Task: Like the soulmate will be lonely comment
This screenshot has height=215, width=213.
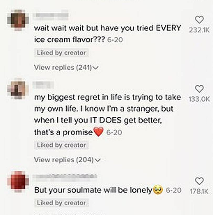Action: [199, 181]
